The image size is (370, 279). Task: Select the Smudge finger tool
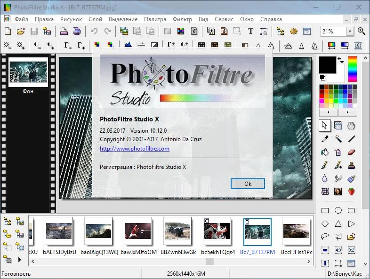[x=338, y=178]
